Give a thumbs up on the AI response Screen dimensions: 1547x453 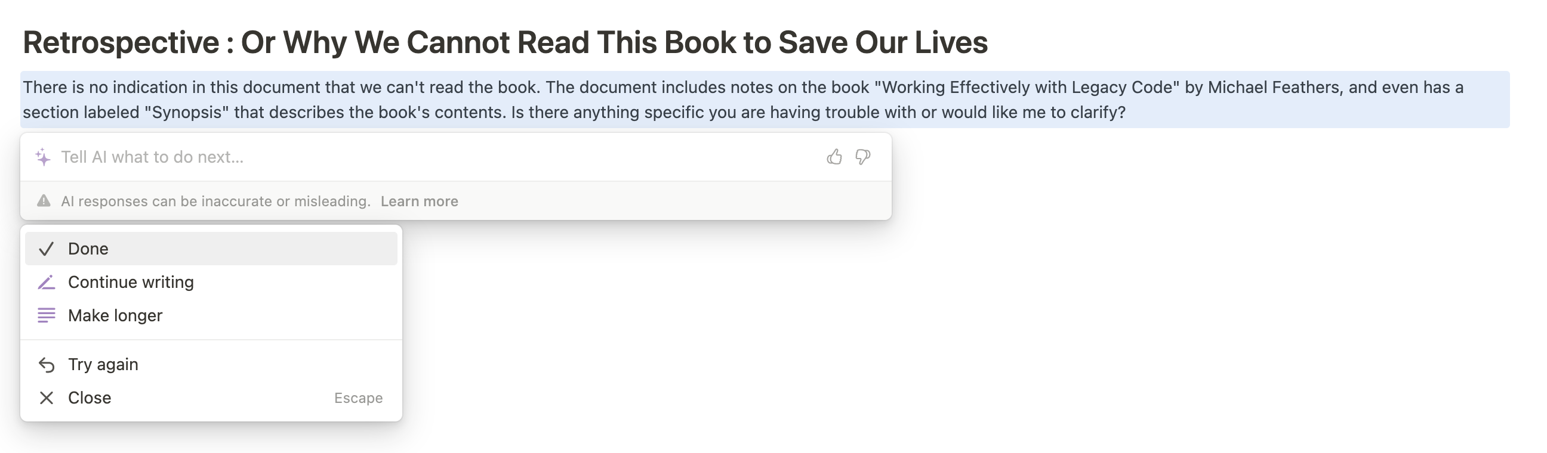point(834,157)
